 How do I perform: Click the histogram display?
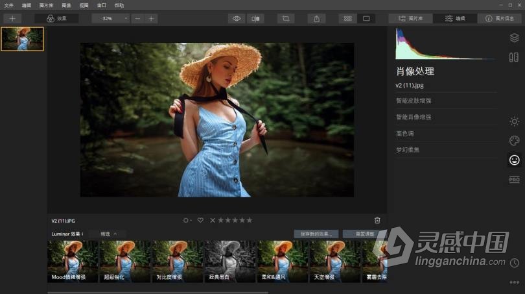pos(445,43)
